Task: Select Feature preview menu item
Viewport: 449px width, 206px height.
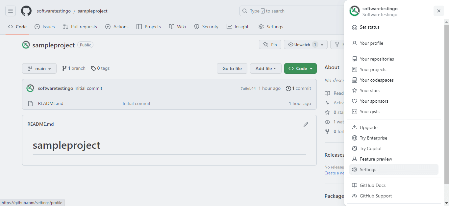Action: click(394, 159)
